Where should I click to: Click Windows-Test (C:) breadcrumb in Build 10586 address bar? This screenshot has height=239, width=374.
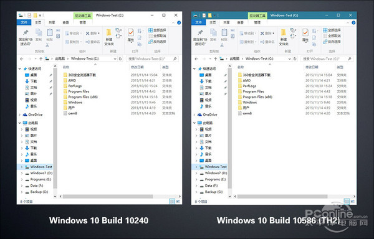(259, 59)
